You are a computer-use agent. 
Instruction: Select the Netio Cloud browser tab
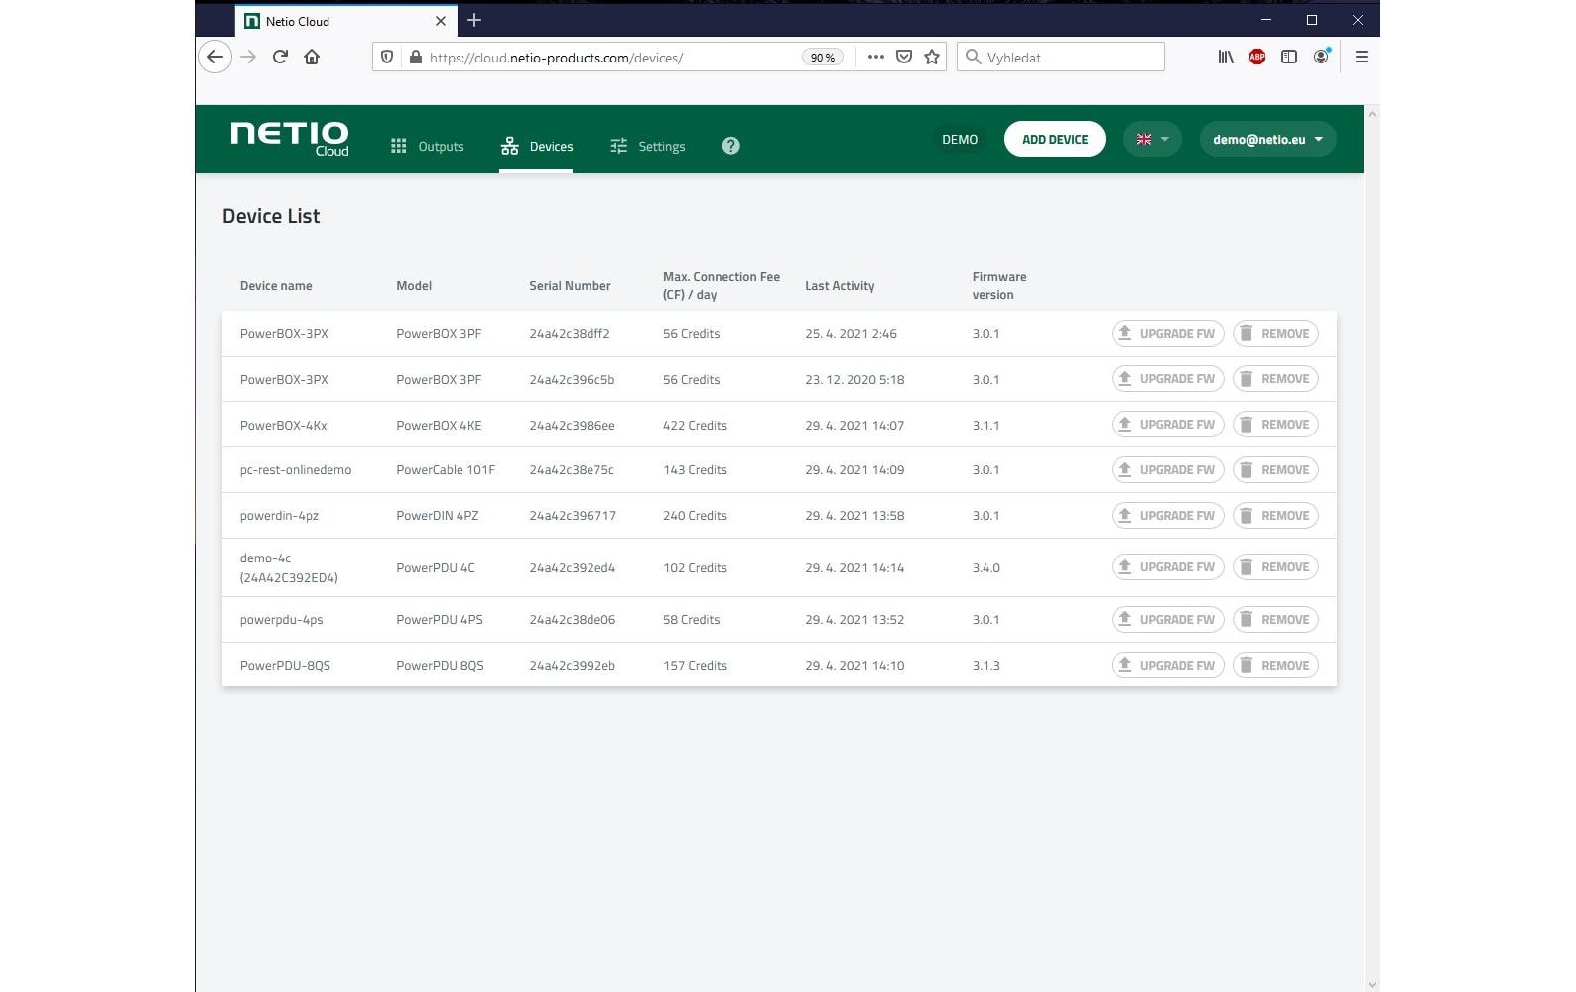[x=345, y=21]
